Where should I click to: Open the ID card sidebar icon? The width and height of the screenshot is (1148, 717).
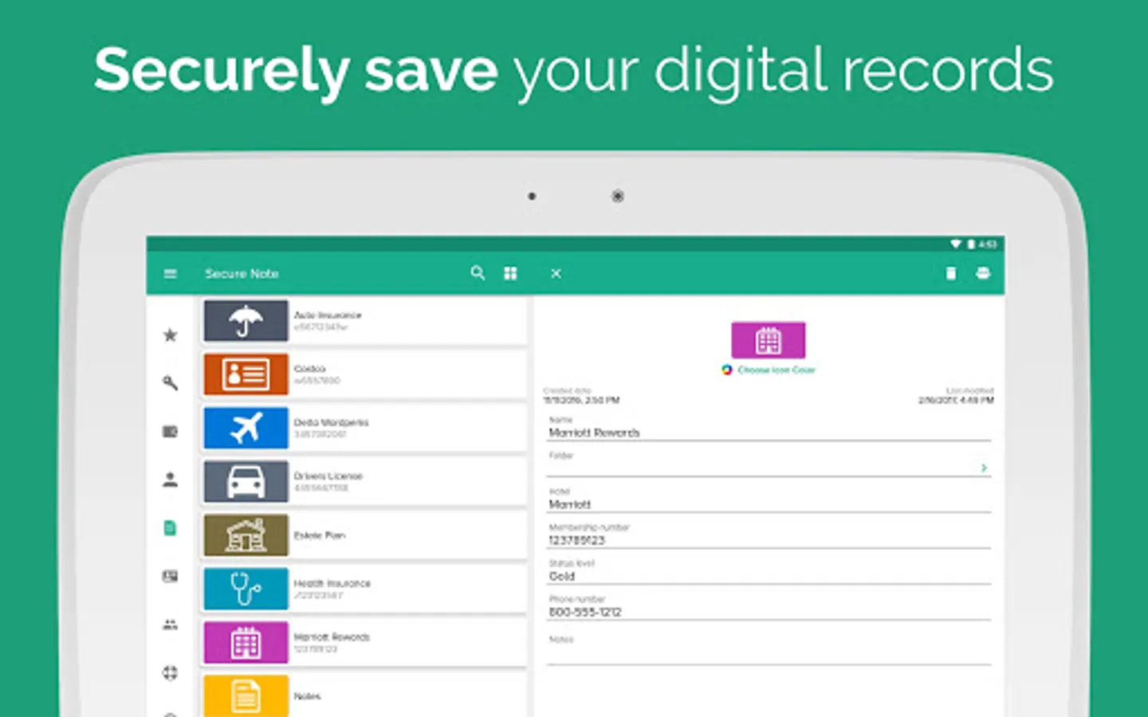(x=170, y=576)
